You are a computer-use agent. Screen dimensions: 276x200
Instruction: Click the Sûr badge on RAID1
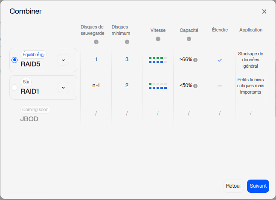click(26, 82)
